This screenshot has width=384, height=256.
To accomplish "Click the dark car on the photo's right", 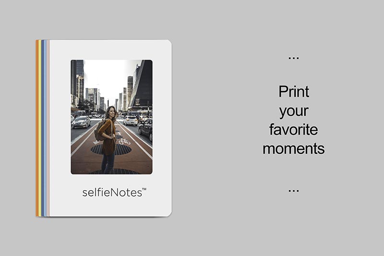I will click(145, 129).
